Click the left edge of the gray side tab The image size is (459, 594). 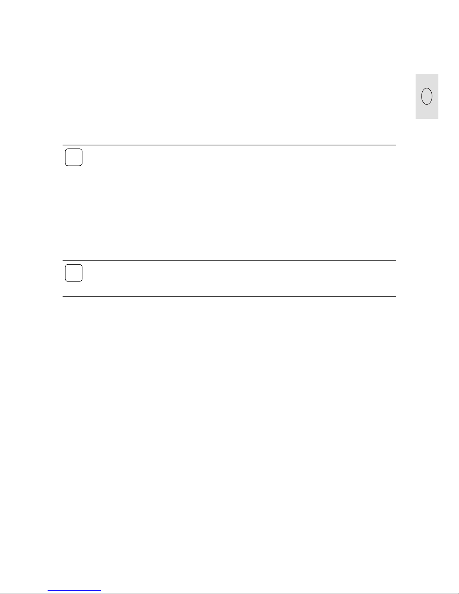pos(416,96)
